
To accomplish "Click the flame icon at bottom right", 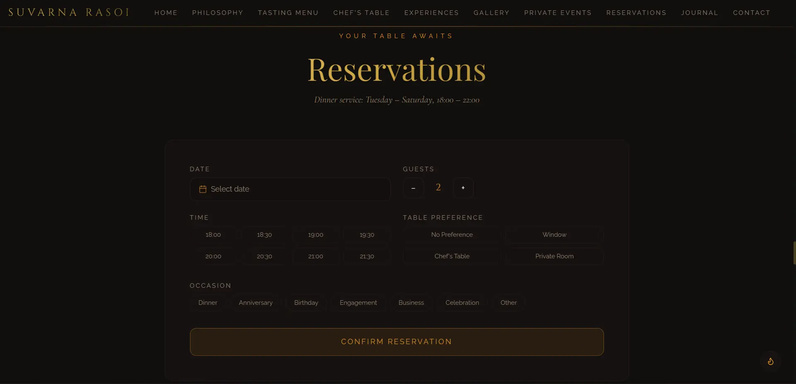I will click(x=770, y=362).
